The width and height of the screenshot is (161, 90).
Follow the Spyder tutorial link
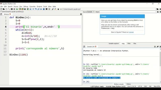pyautogui.click(x=131, y=32)
